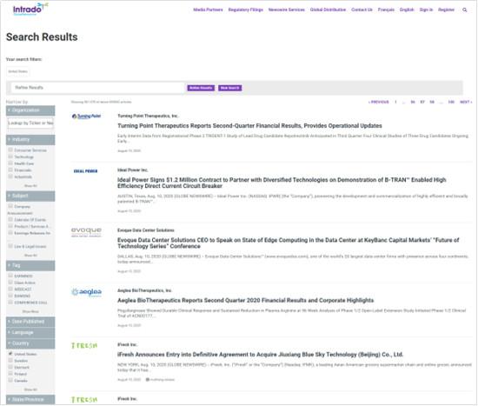This screenshot has height=406, width=478.
Task: Go to the Previous results page
Action: coord(379,102)
